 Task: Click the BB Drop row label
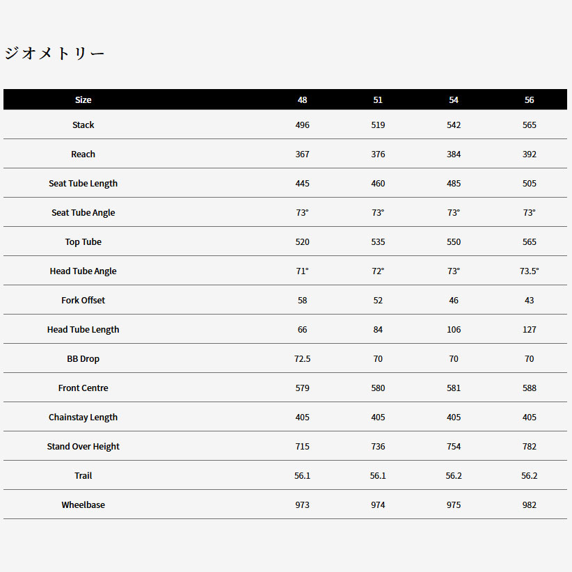[84, 359]
